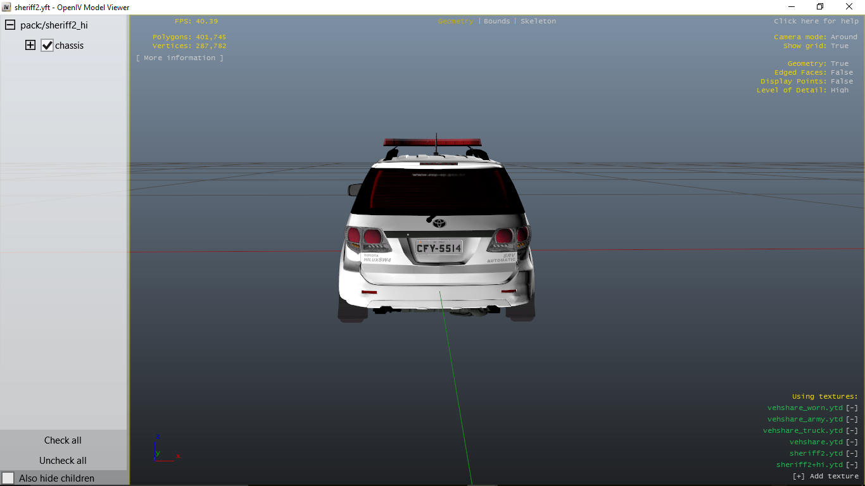Image resolution: width=865 pixels, height=486 pixels.
Task: Change Level of Detail High value
Action: pyautogui.click(x=840, y=90)
